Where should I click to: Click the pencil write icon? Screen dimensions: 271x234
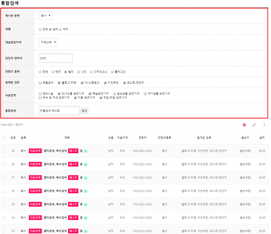[x=254, y=125]
